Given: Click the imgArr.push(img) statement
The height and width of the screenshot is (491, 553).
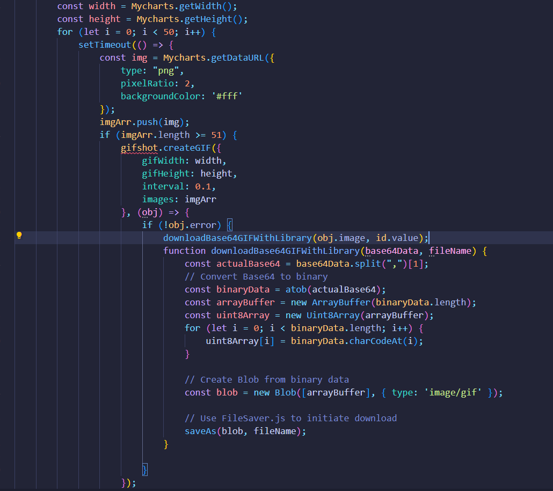Looking at the screenshot, I should click(x=144, y=122).
